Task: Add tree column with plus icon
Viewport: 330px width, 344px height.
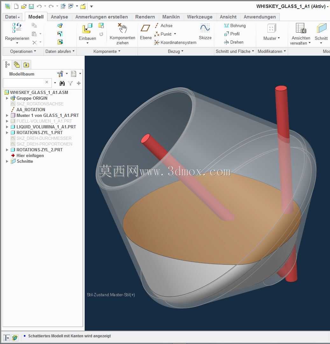Action: tap(79, 83)
